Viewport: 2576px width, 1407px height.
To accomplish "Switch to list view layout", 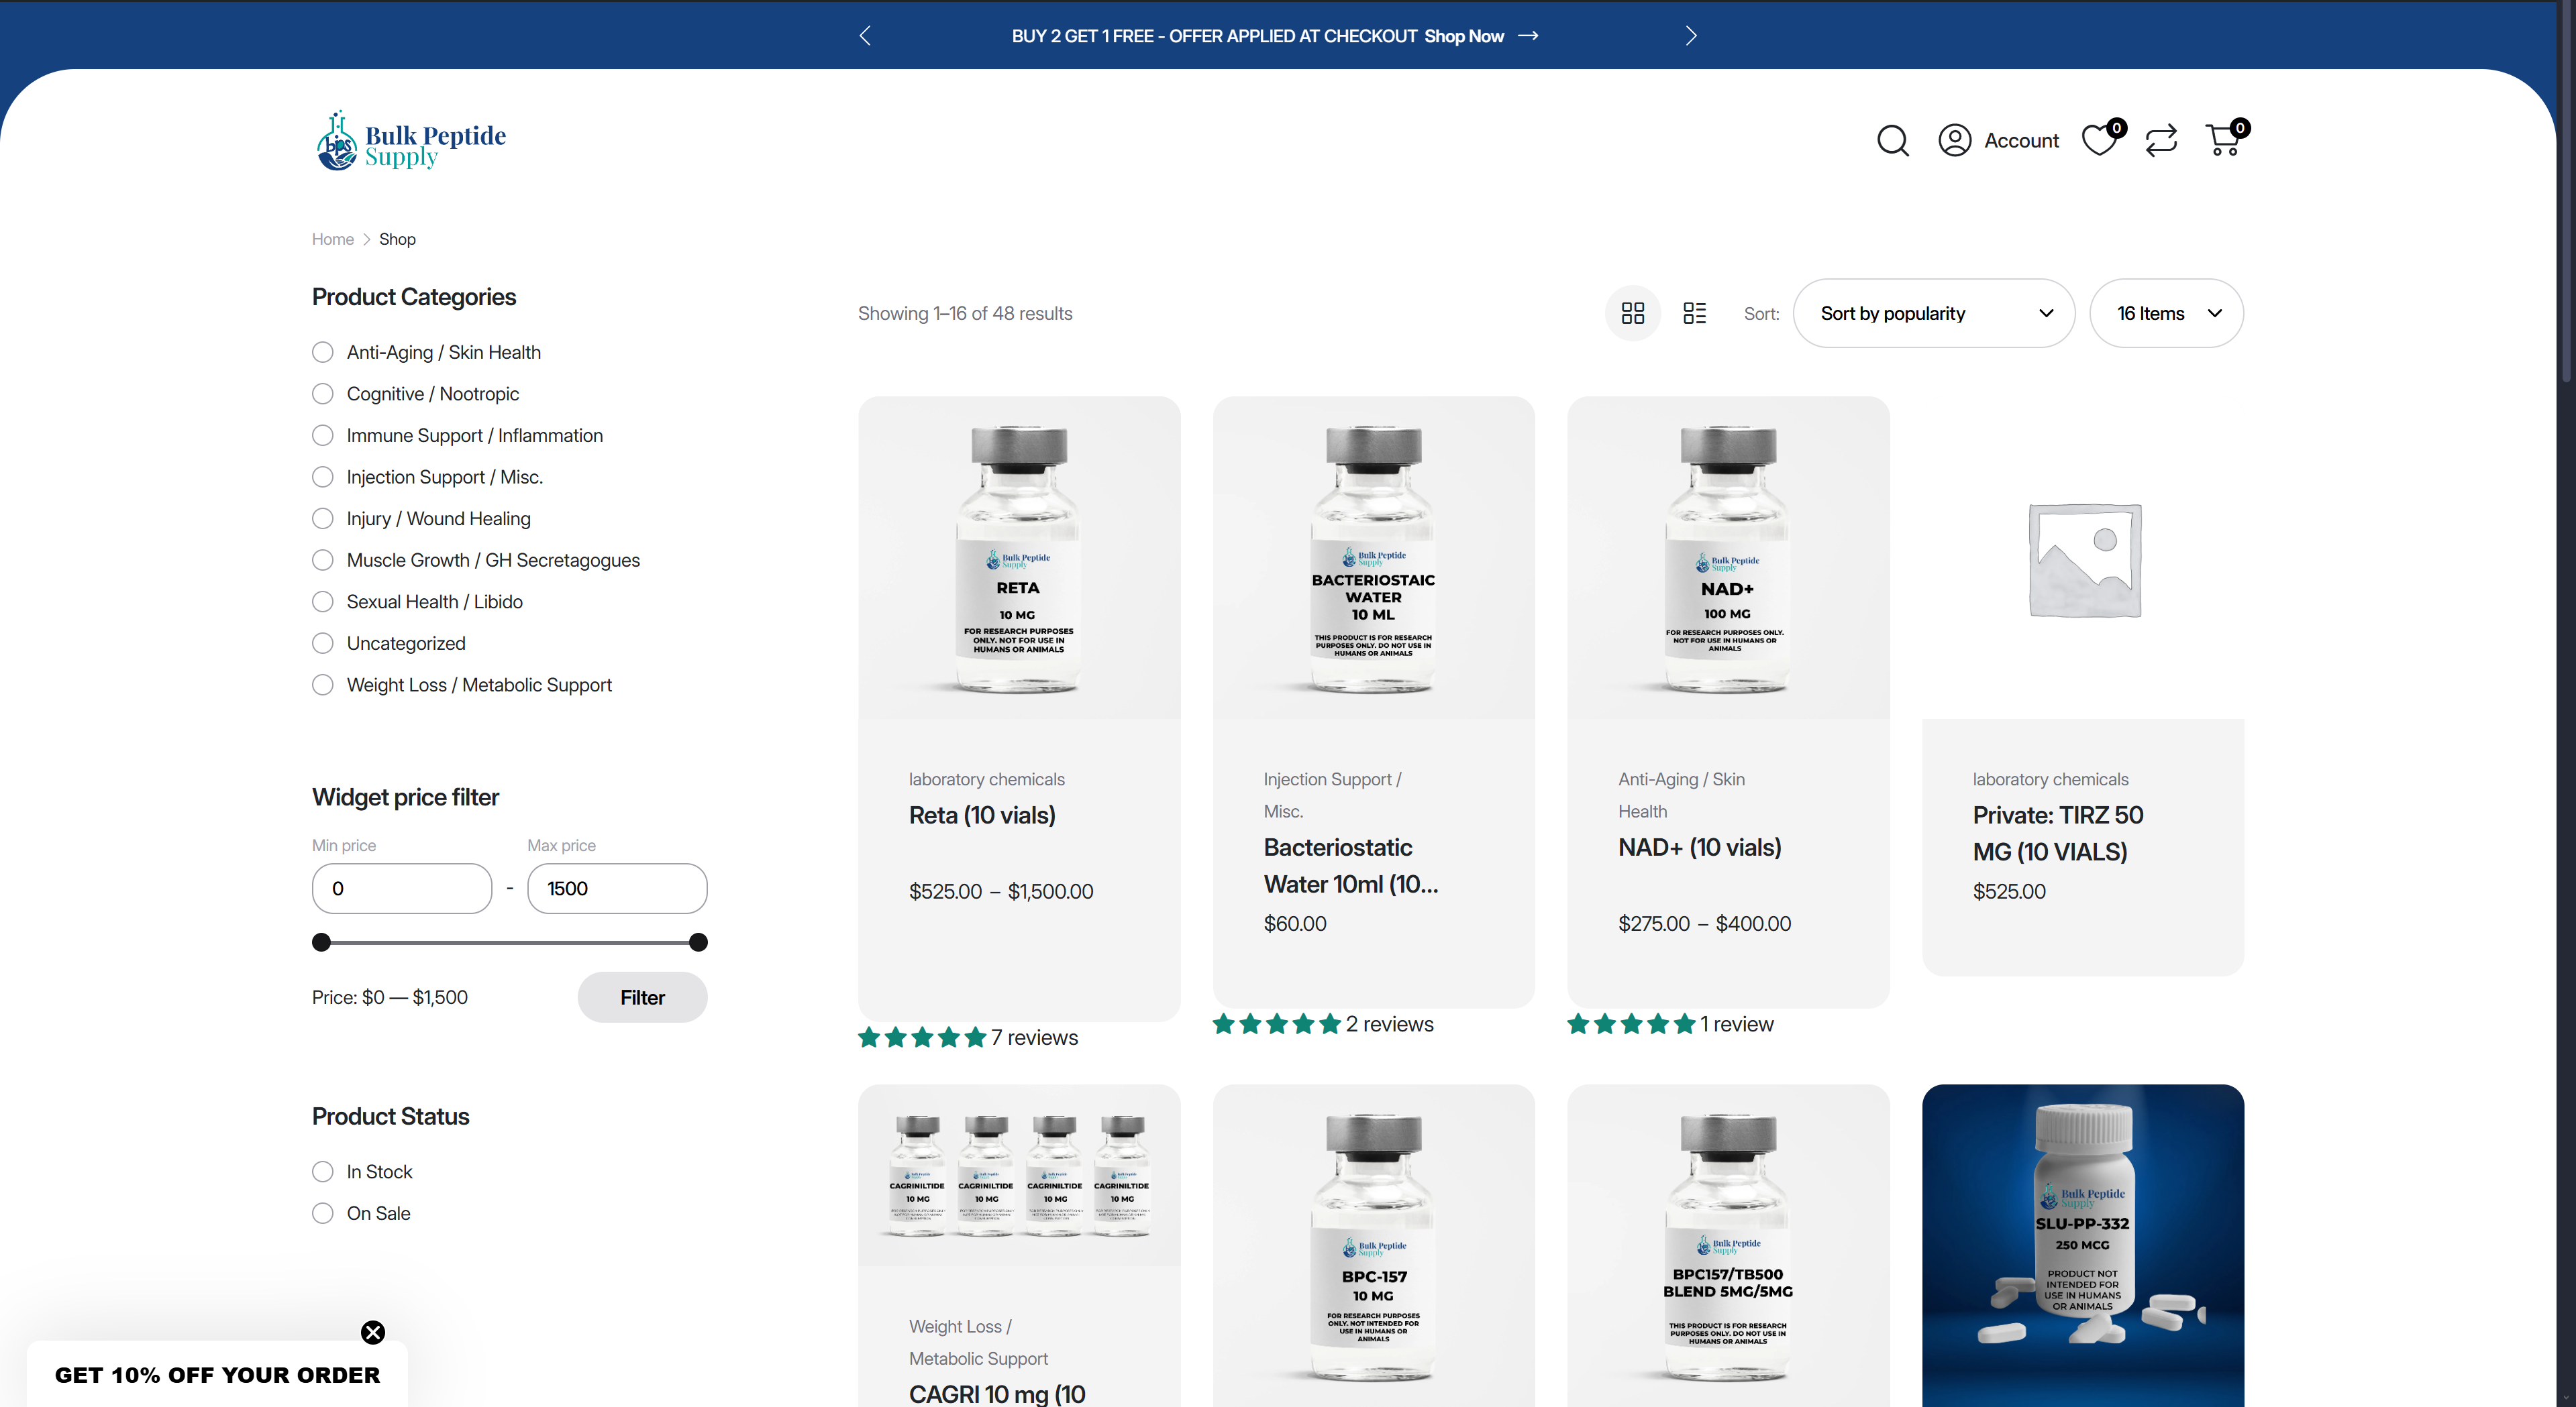I will [1694, 314].
